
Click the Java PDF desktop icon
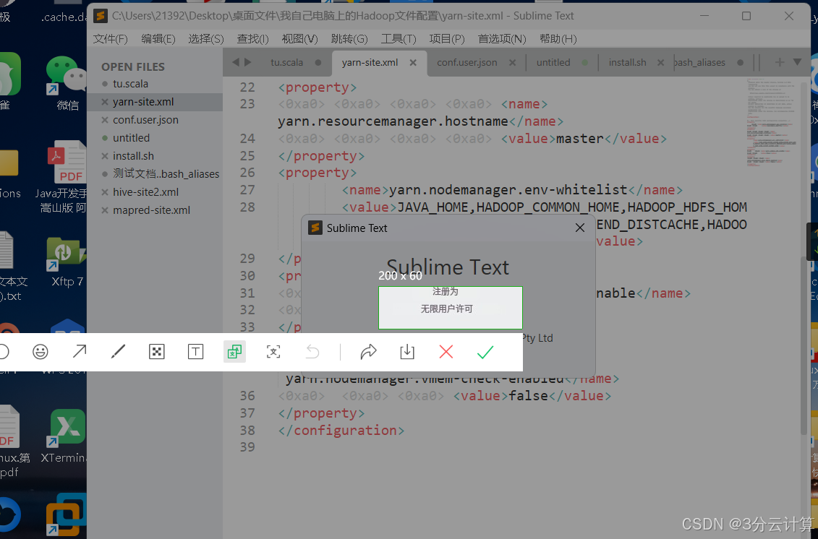[x=64, y=177]
